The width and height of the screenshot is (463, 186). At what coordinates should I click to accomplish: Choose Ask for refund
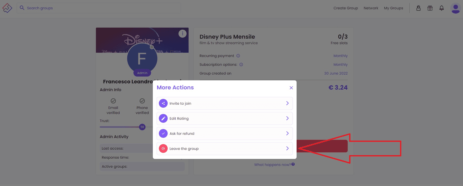pyautogui.click(x=225, y=134)
